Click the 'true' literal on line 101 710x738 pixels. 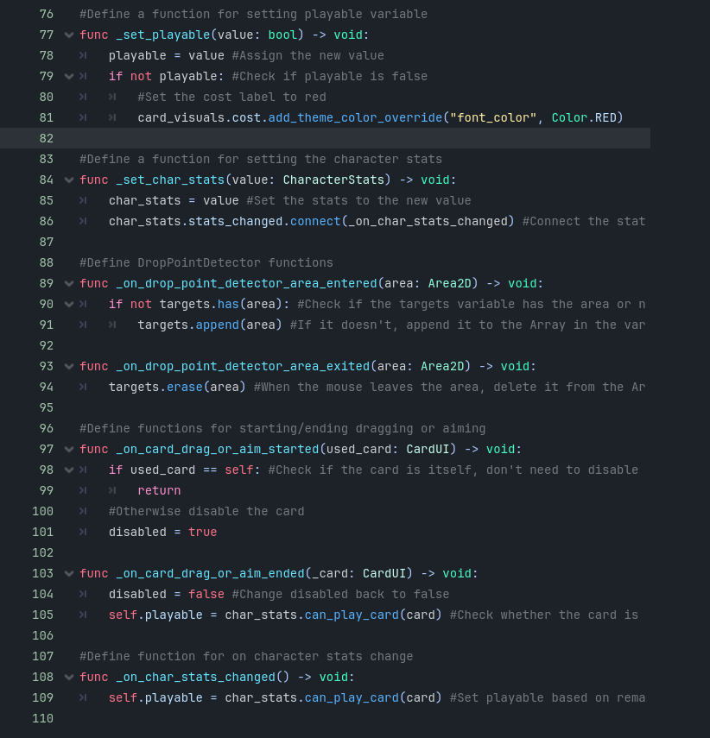click(x=203, y=532)
